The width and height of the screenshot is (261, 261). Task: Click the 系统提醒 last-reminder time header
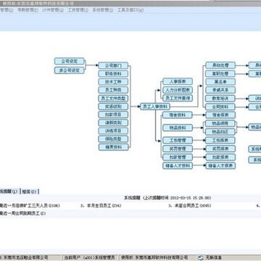click(167, 198)
